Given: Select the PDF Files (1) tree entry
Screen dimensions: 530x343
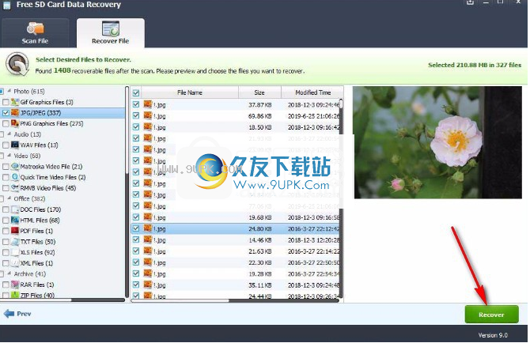Looking at the screenshot, I should (36, 231).
